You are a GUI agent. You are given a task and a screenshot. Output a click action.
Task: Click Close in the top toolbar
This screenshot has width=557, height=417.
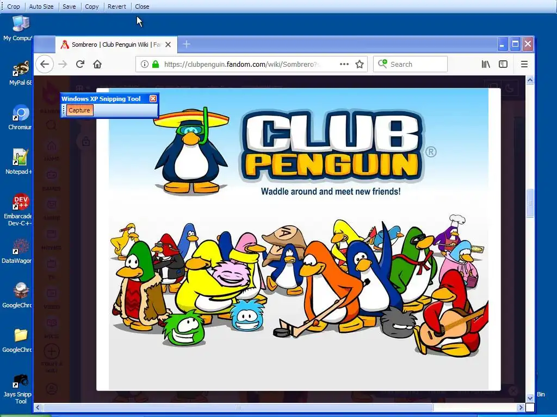point(142,7)
